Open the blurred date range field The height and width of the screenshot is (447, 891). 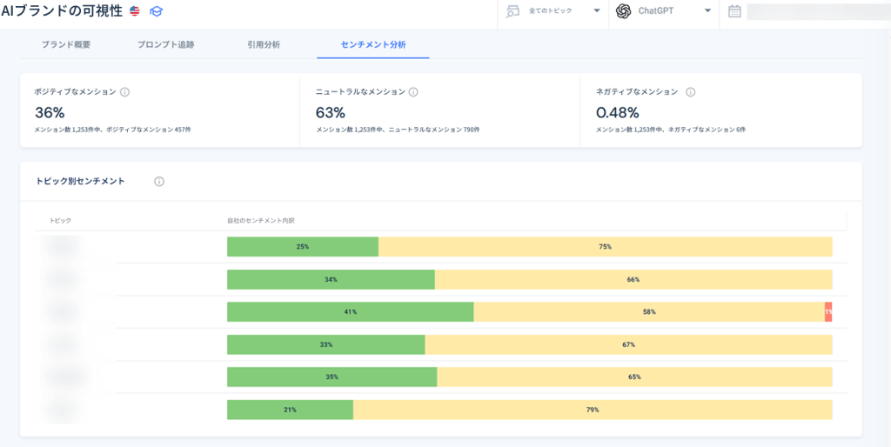[x=818, y=11]
